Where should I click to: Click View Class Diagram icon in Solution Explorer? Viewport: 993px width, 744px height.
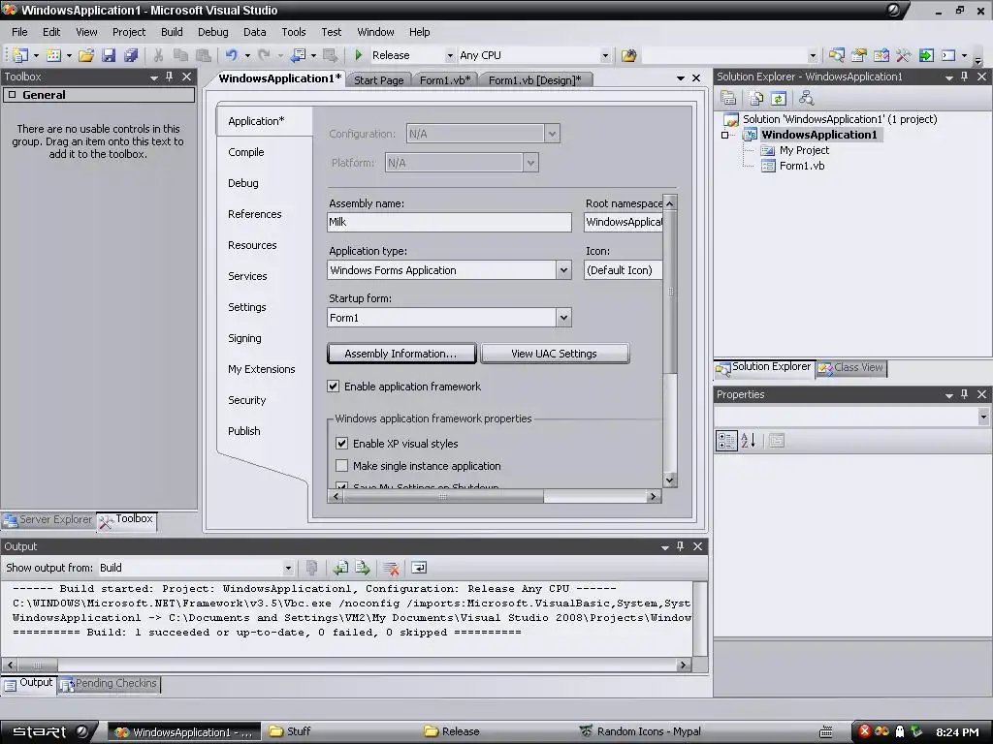806,98
